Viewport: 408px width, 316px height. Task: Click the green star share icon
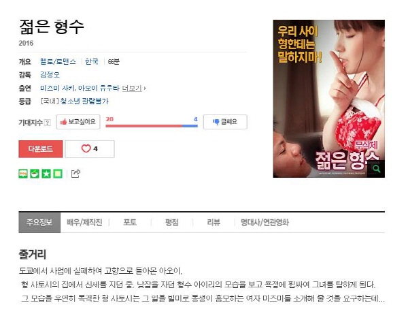pyautogui.click(x=46, y=174)
